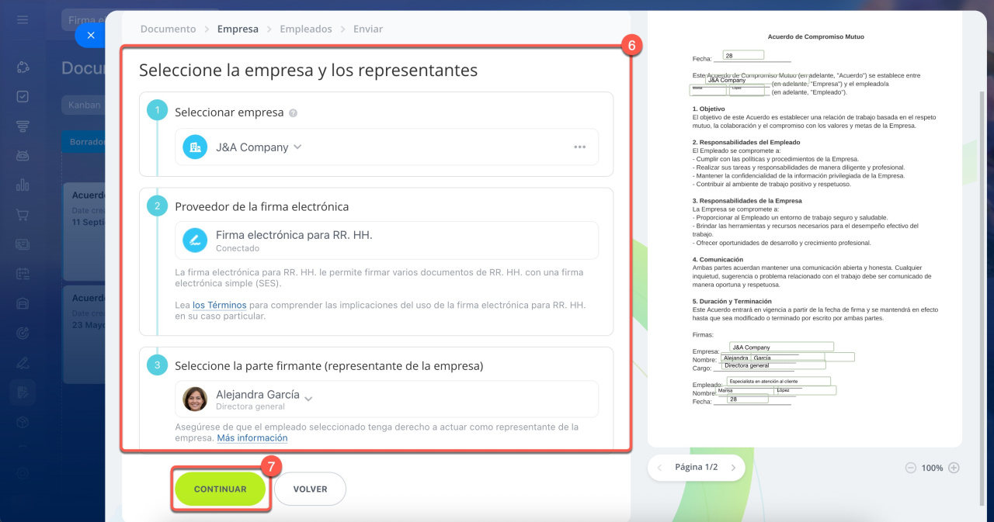
Task: Go to the Enviar breadcrumb step
Action: click(x=367, y=29)
